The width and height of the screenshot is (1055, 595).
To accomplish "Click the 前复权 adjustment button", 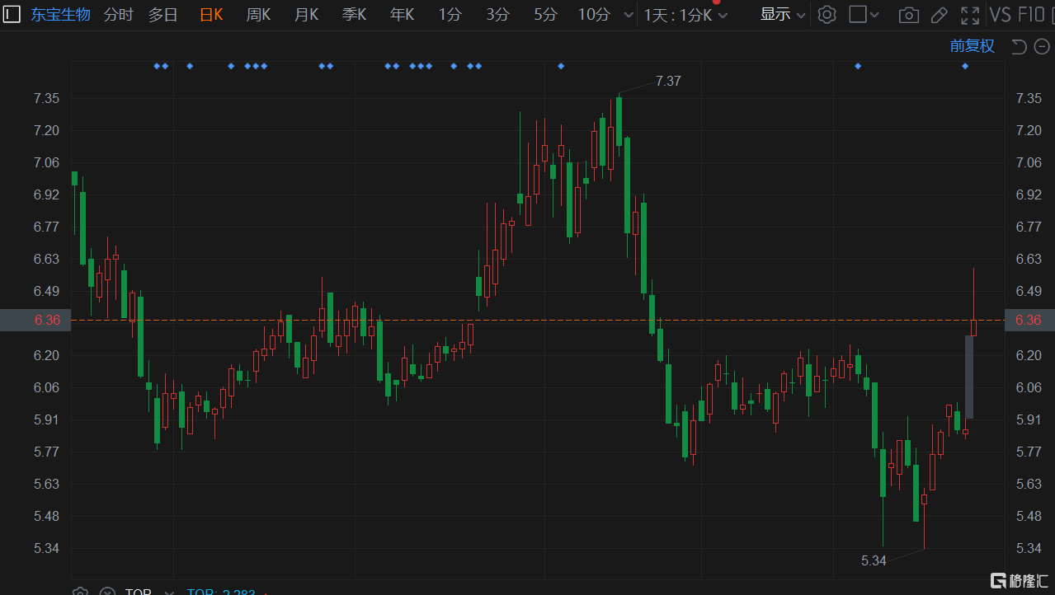I will pos(973,47).
